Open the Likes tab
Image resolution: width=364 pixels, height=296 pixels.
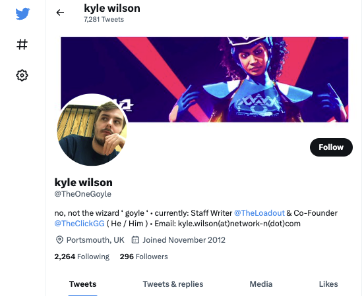click(x=328, y=284)
